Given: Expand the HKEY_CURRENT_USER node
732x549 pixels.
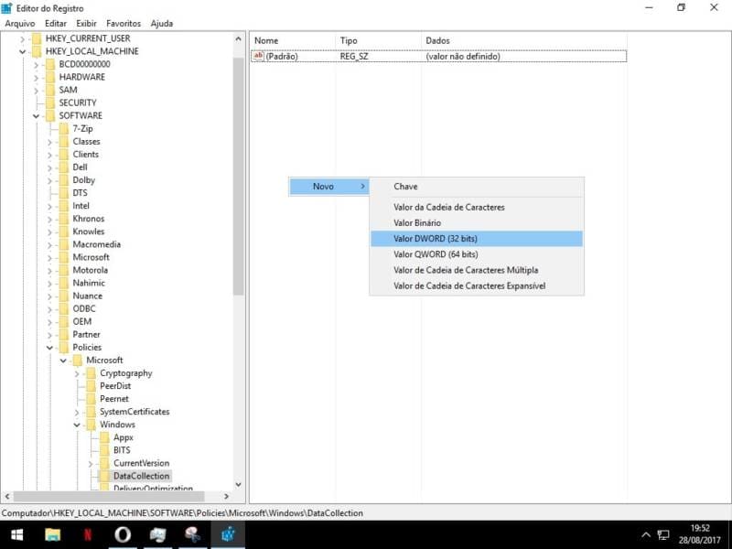Looking at the screenshot, I should [x=22, y=38].
